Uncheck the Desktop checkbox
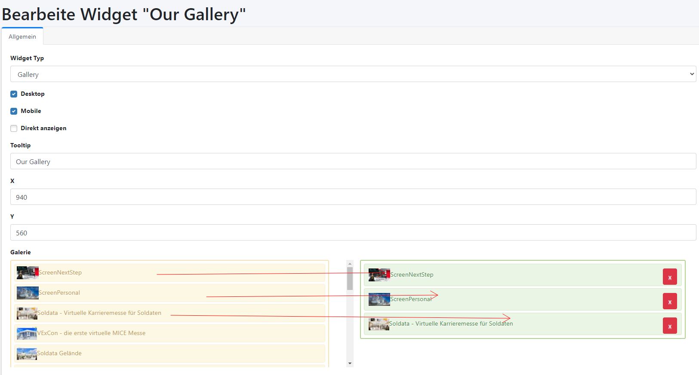The height and width of the screenshot is (375, 699). pyautogui.click(x=14, y=94)
